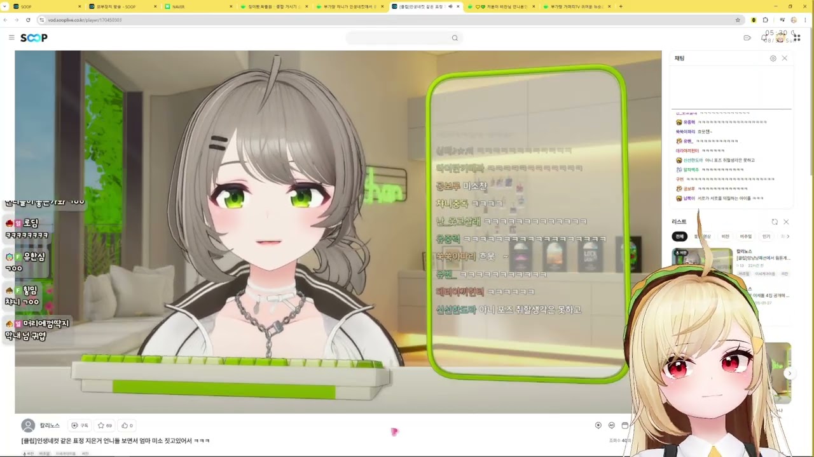The height and width of the screenshot is (457, 814).
Task: Open the browser extensions puzzle icon
Action: click(765, 20)
